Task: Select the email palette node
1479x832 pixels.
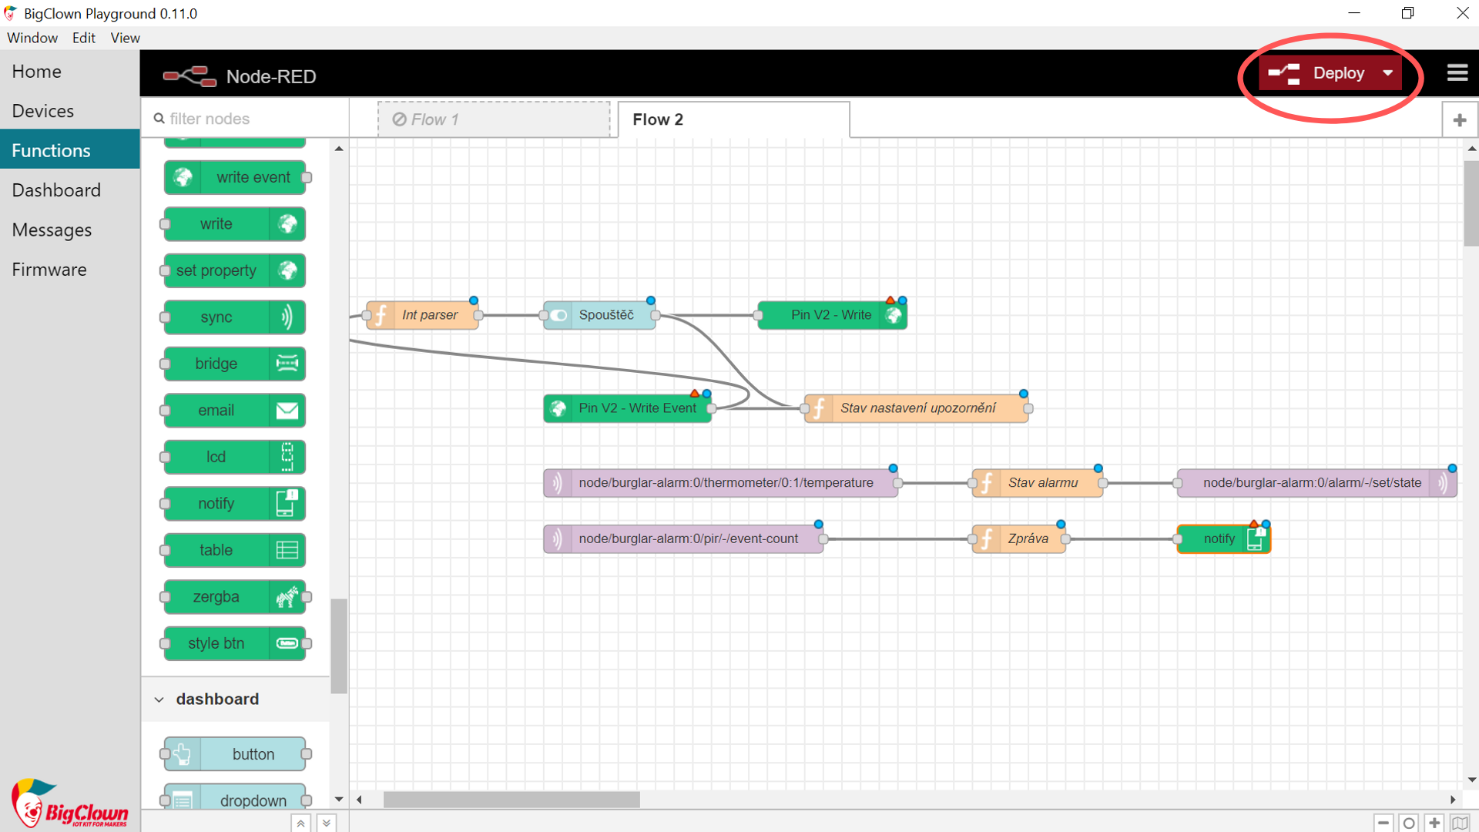Action: (235, 411)
